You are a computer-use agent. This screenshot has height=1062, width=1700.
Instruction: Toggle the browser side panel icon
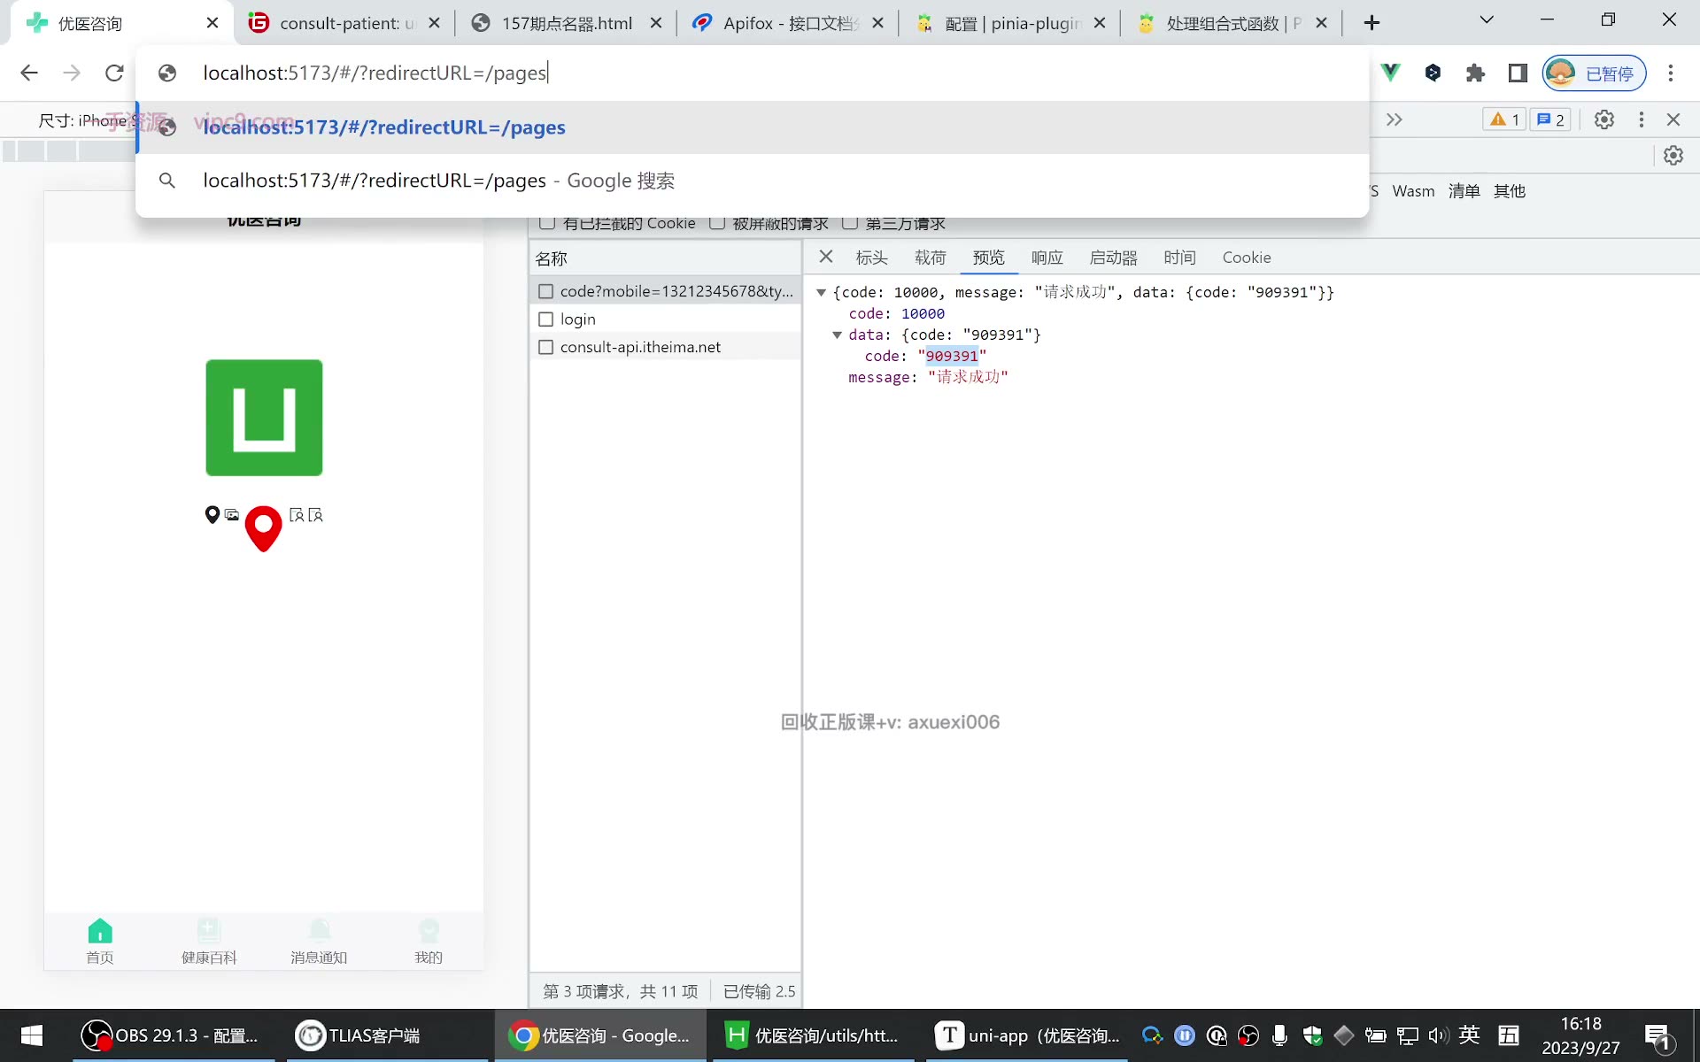1518,73
